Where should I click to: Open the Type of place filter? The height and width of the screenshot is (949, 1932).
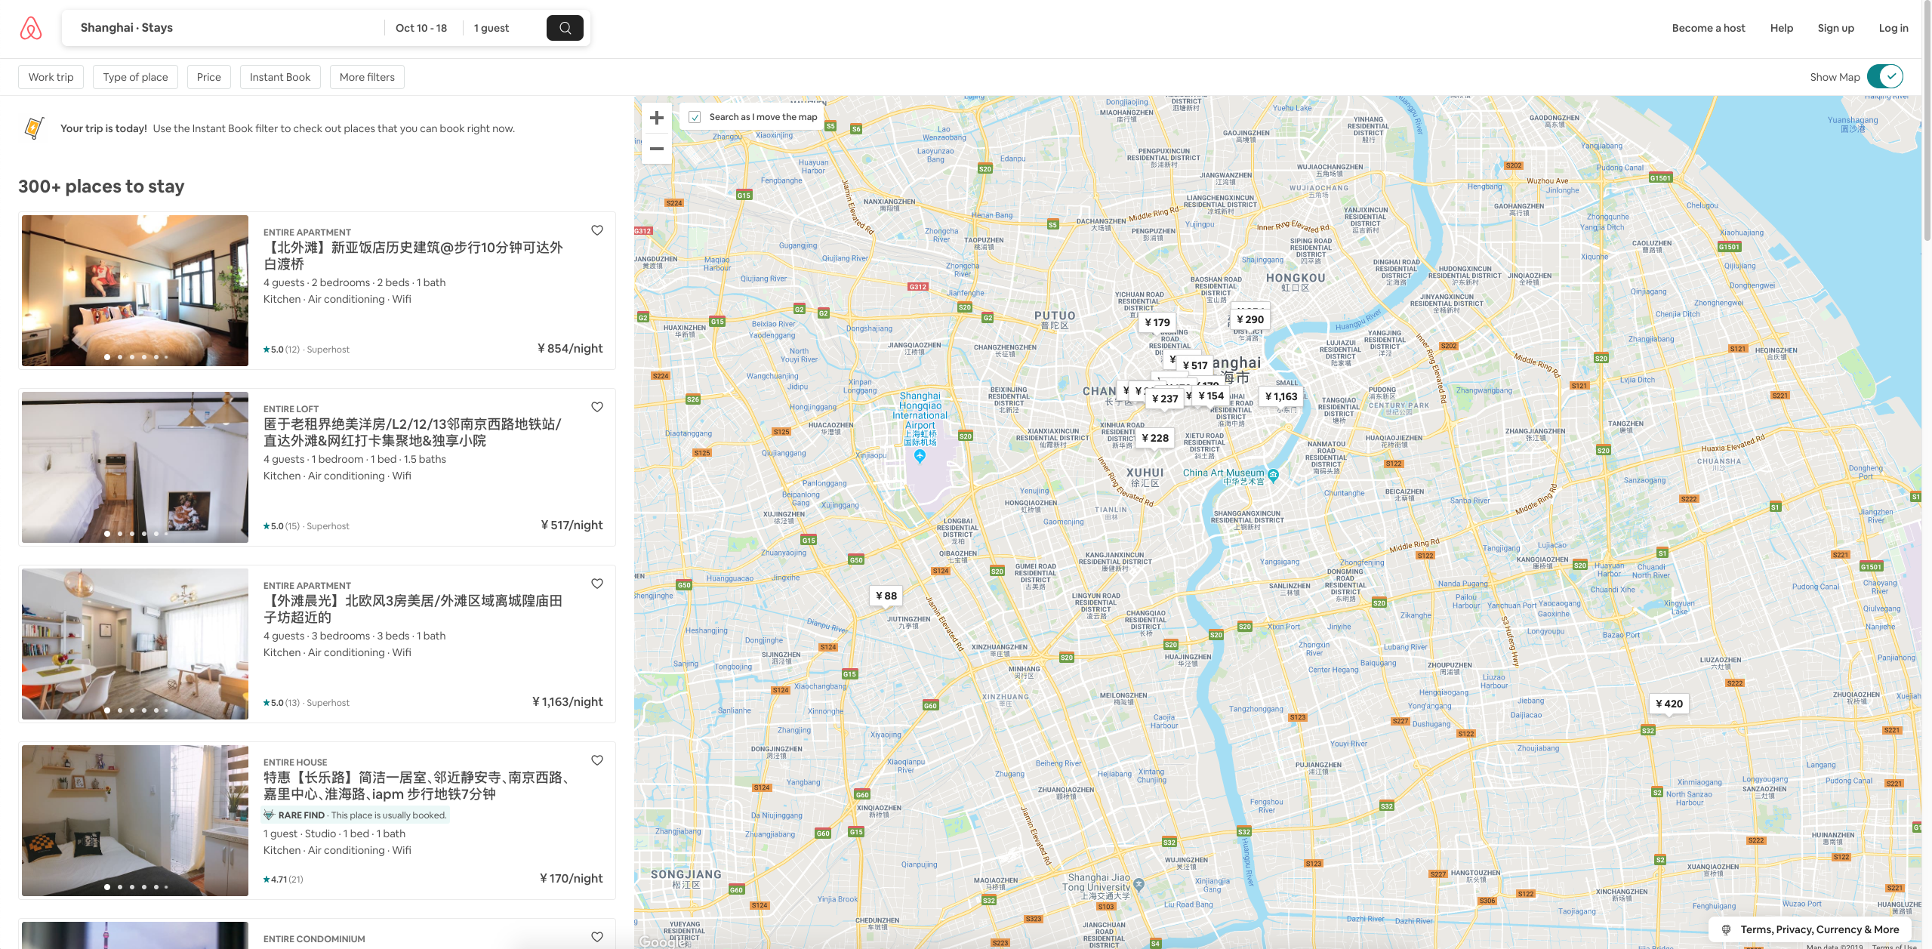click(x=136, y=77)
